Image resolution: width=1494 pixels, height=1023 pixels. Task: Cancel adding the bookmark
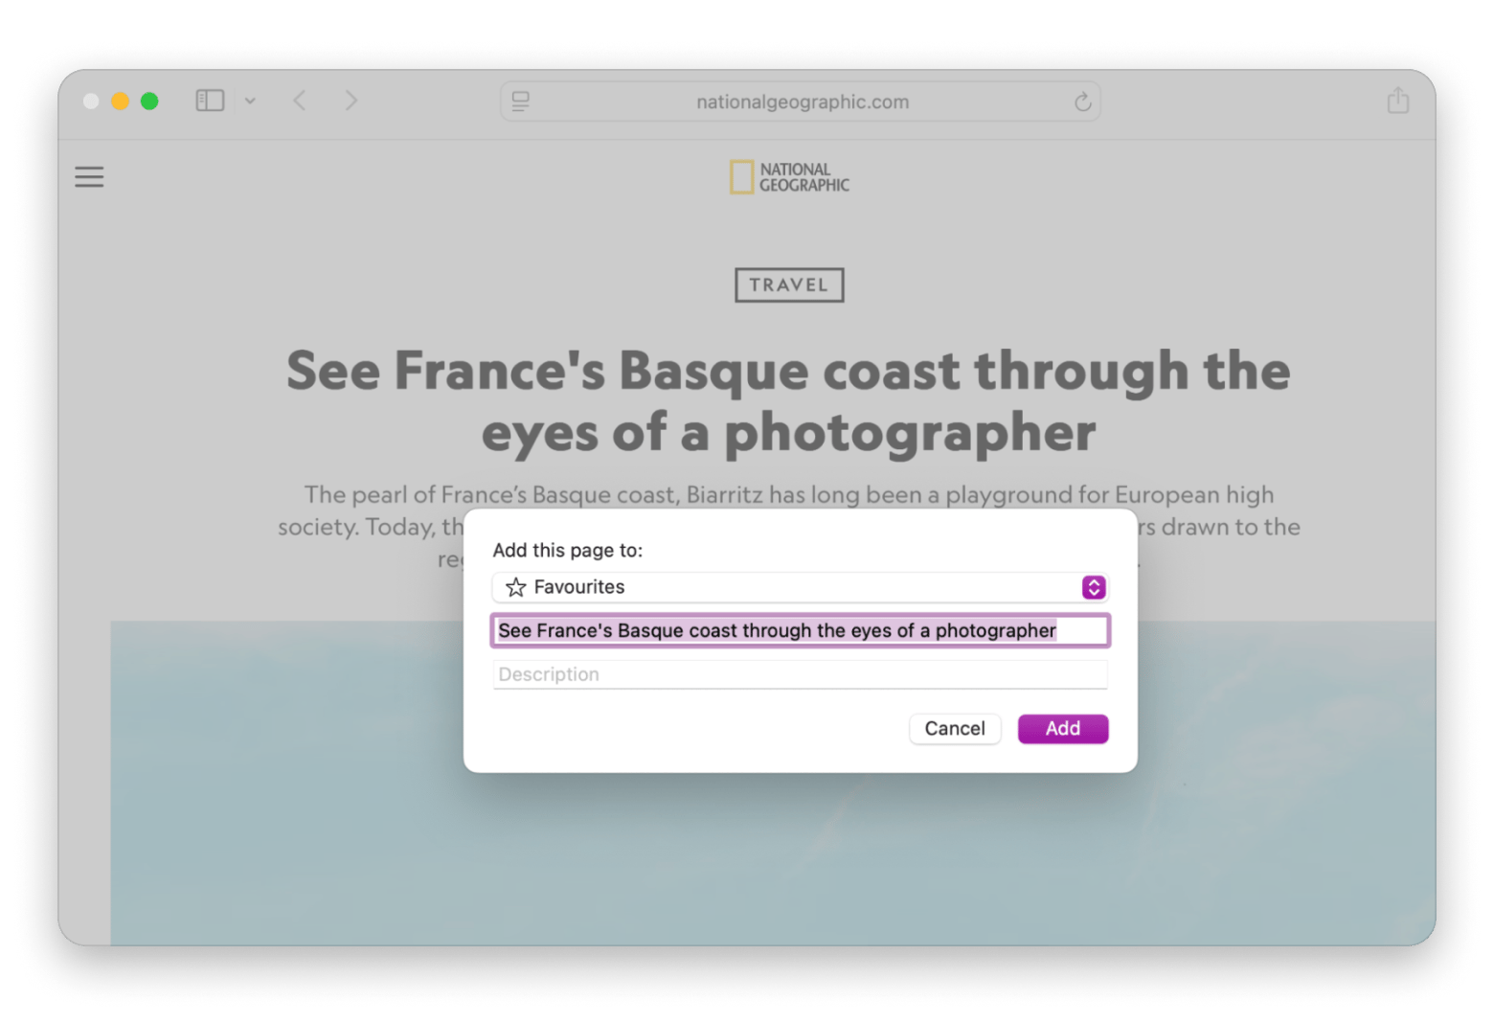pos(954,729)
